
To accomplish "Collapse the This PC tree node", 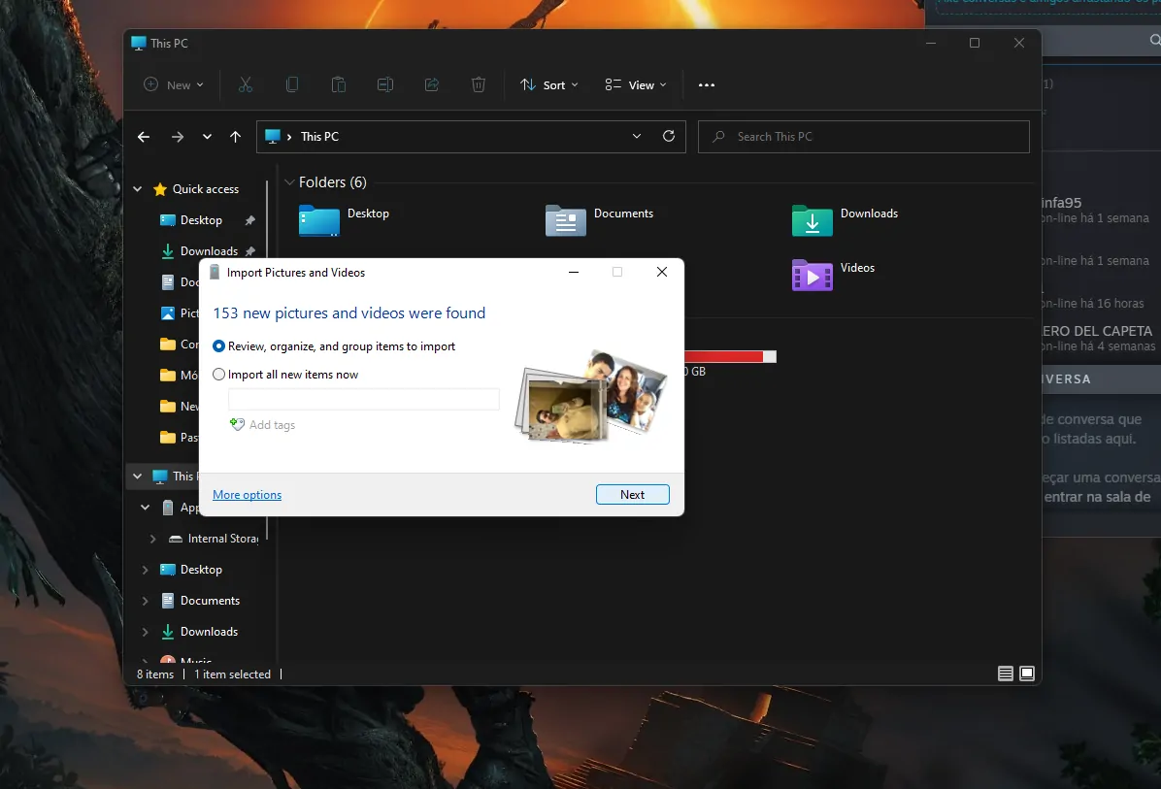I will [137, 477].
